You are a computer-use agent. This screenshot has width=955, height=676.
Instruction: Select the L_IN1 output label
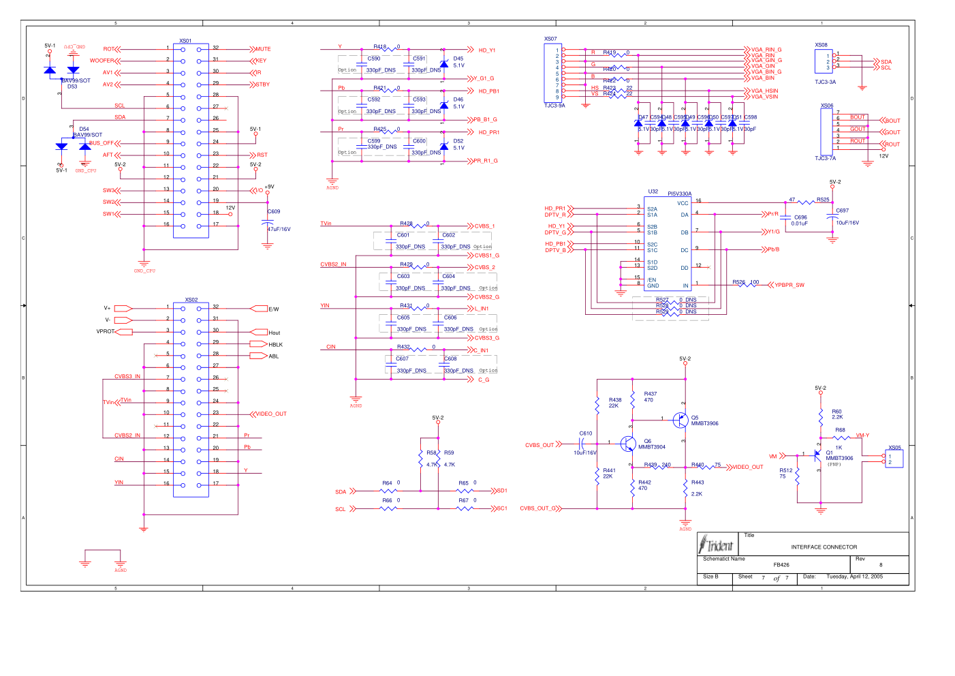point(482,309)
